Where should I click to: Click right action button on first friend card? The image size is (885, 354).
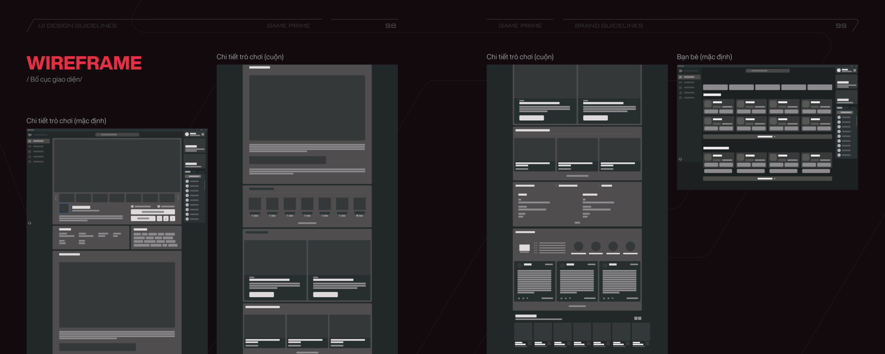(726, 111)
